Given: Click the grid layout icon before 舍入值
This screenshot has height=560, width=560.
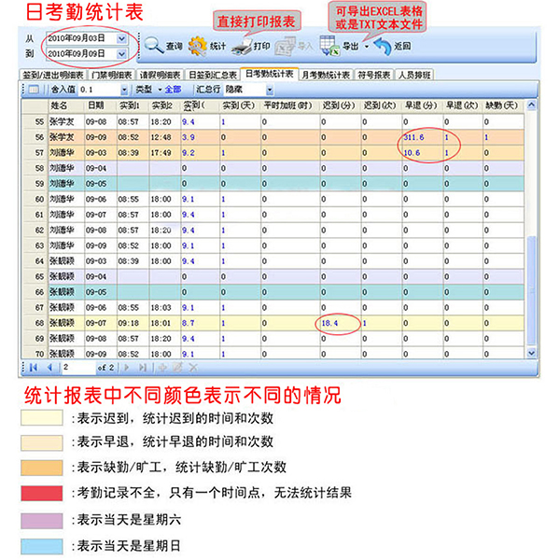Looking at the screenshot, I should (x=34, y=90).
